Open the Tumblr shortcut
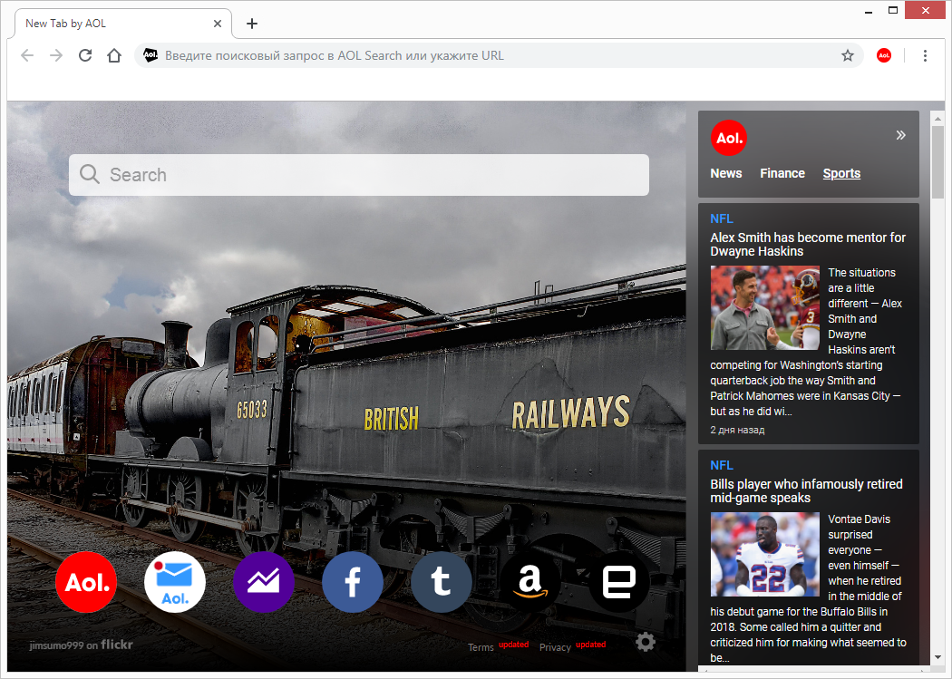Image resolution: width=952 pixels, height=679 pixels. (442, 582)
